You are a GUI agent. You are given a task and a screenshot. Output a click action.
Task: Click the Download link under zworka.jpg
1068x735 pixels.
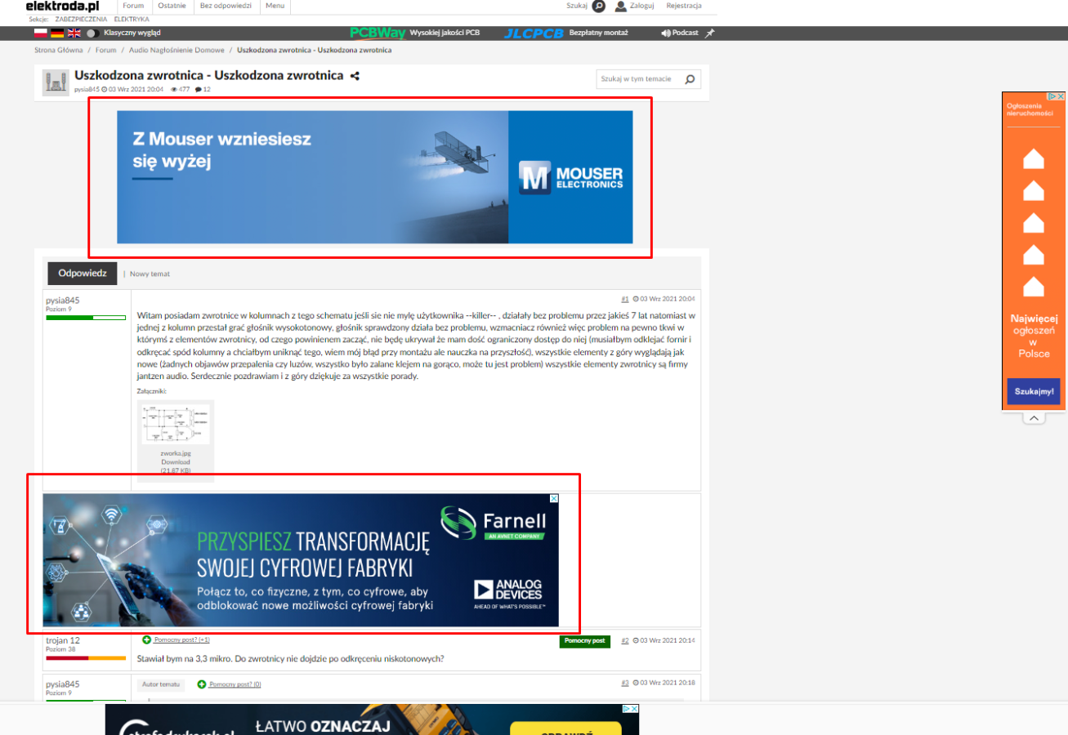(x=176, y=462)
